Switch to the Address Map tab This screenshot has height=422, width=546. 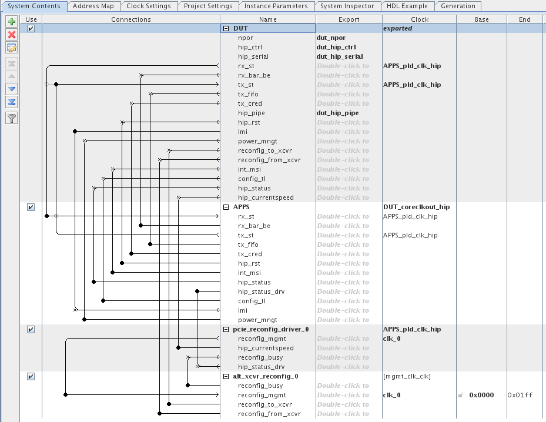(93, 6)
